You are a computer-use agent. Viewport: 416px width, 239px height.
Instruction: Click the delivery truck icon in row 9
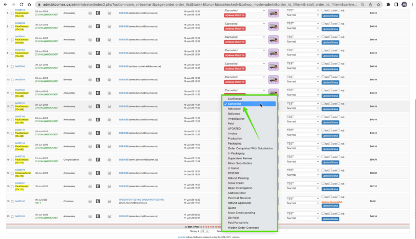point(274,66)
